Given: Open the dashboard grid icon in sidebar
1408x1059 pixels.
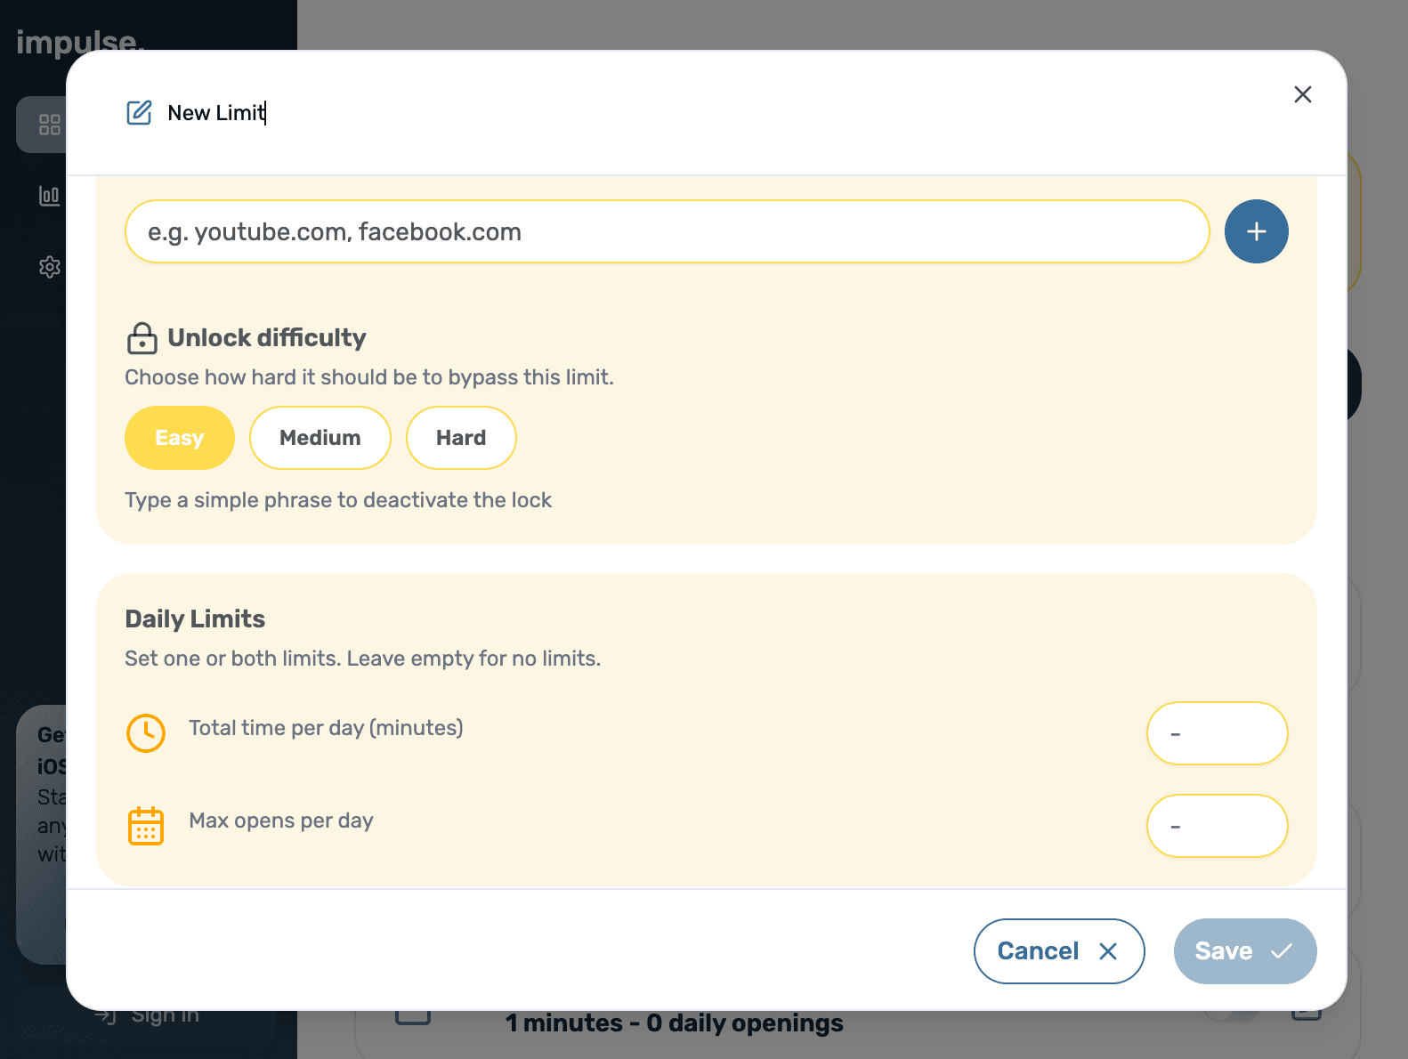Looking at the screenshot, I should click(50, 125).
